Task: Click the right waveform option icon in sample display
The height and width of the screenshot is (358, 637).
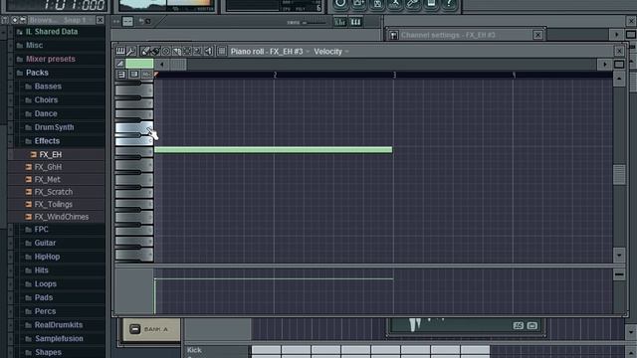Action: point(532,325)
